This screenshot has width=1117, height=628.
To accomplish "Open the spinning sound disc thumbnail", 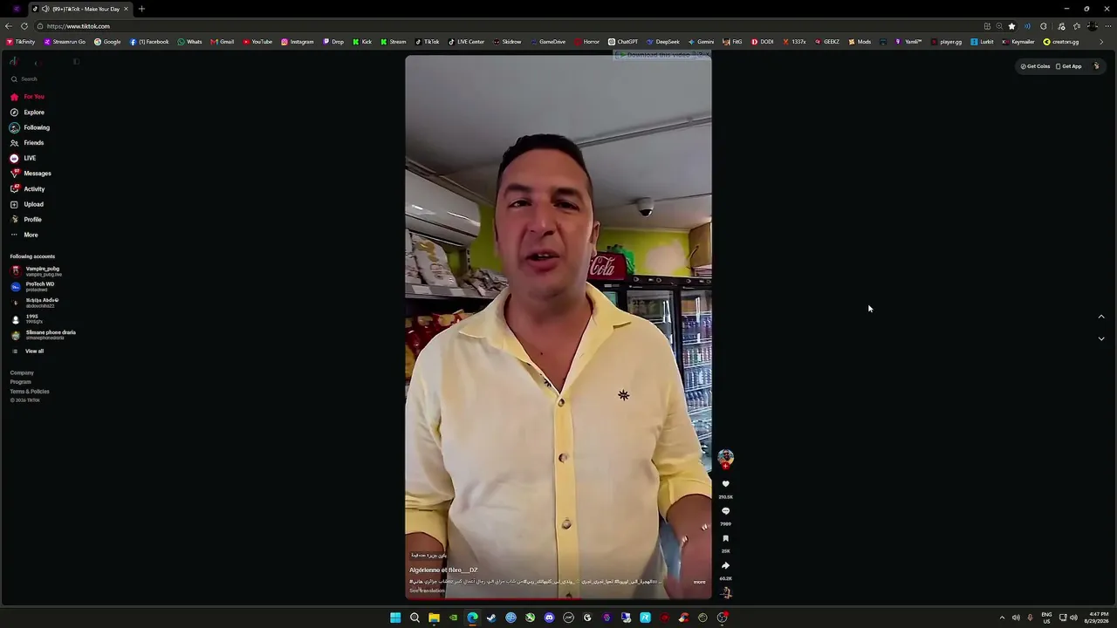I will pyautogui.click(x=725, y=593).
